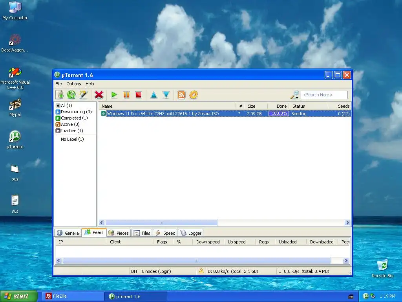Click the Create New Torrent wand icon
This screenshot has height=302, width=402.
coord(84,95)
